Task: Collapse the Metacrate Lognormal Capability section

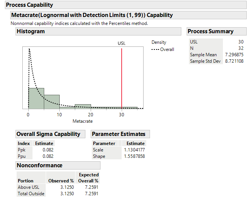Action: click(92, 15)
